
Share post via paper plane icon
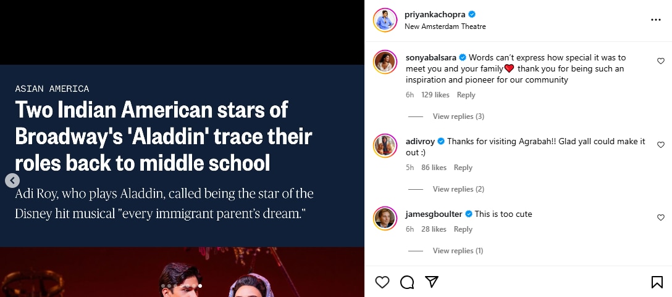432,281
